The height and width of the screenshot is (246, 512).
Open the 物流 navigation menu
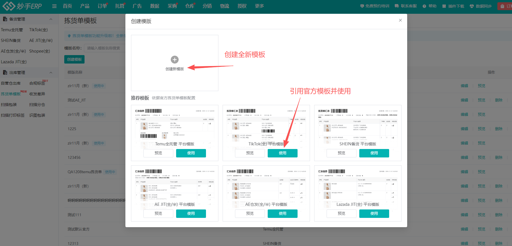coord(225,6)
